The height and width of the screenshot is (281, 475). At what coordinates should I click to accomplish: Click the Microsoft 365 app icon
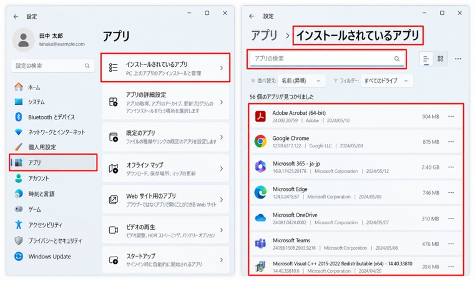click(260, 167)
